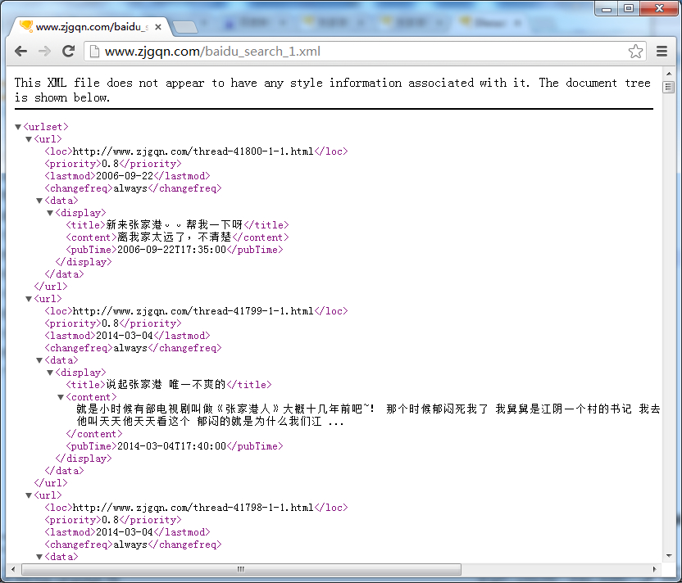Screen dimensions: 682x583
Task: Close the www.zjgqn.com tab
Action: (158, 27)
